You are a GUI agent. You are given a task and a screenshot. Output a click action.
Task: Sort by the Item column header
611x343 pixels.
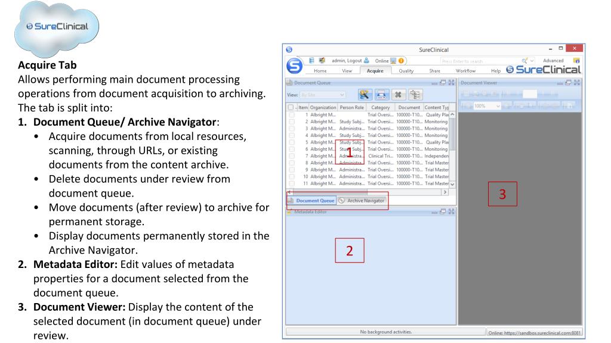coord(303,107)
